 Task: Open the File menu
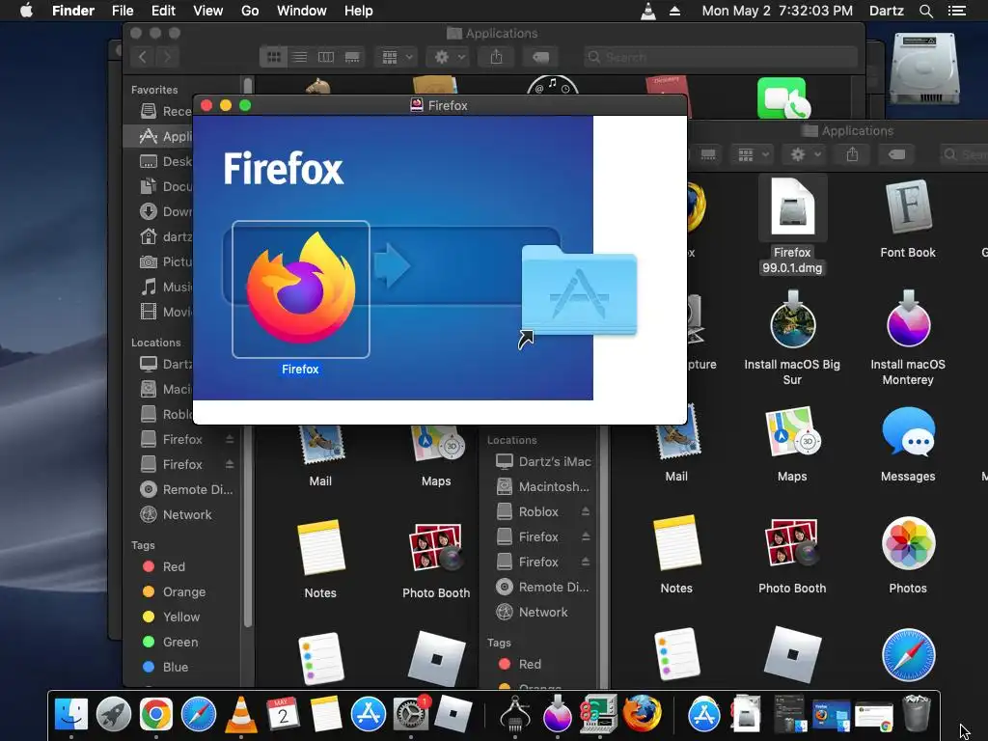pyautogui.click(x=123, y=11)
